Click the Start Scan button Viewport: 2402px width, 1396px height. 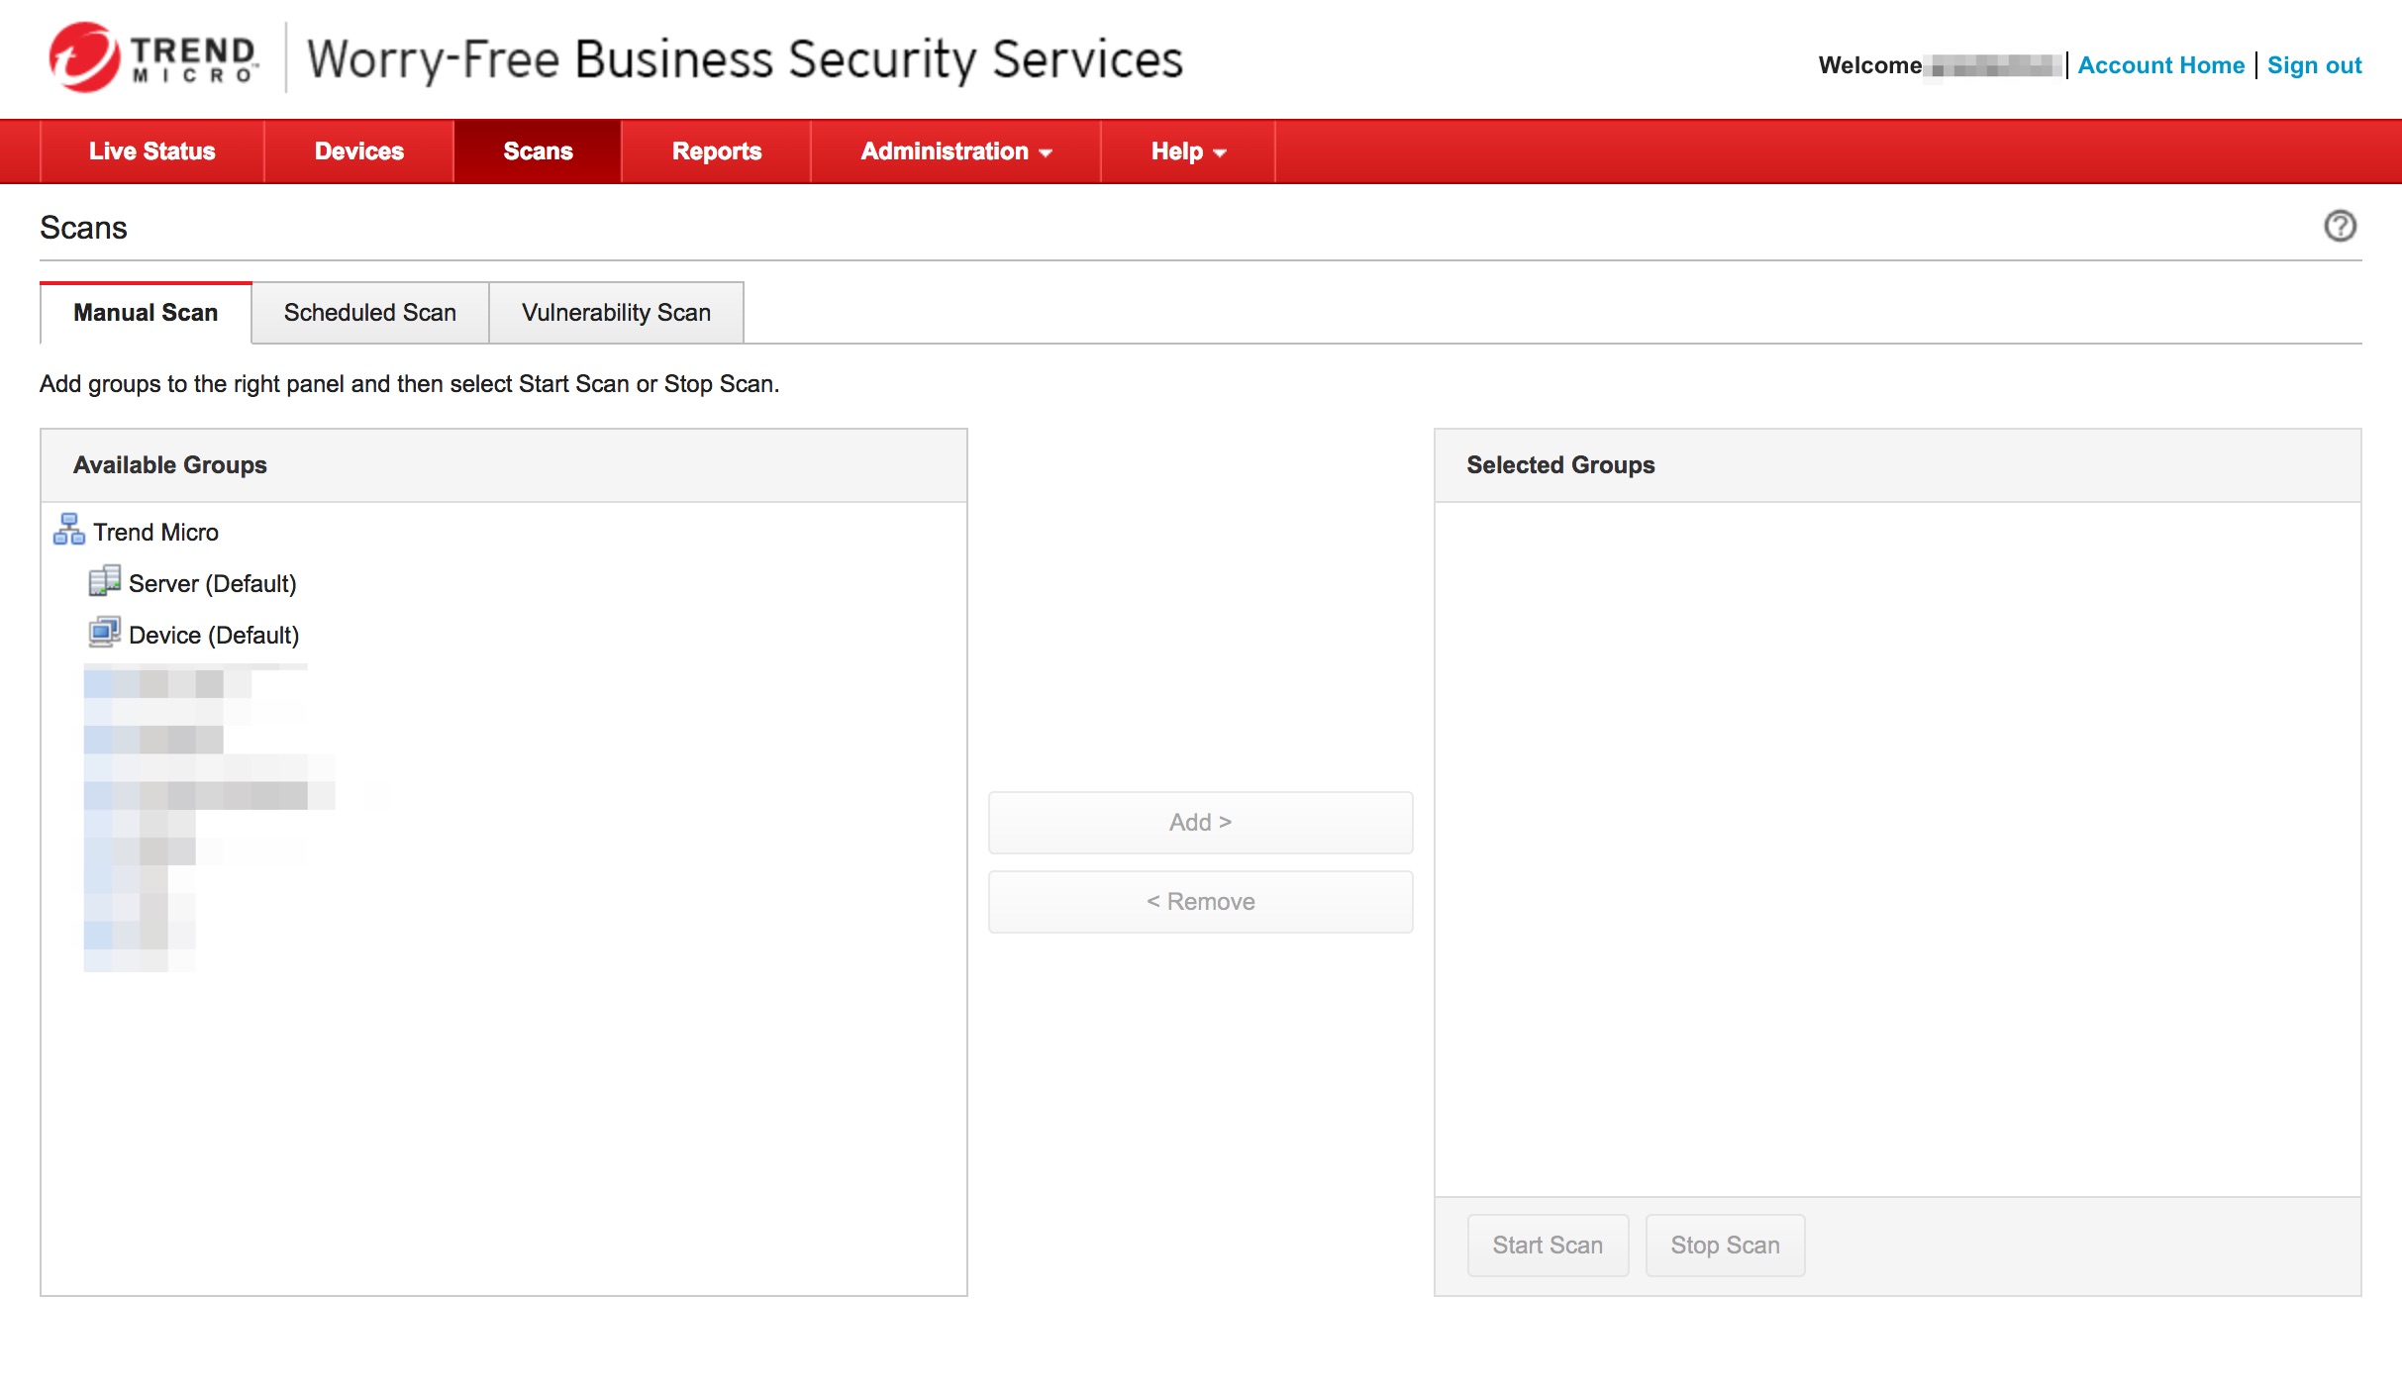1547,1246
